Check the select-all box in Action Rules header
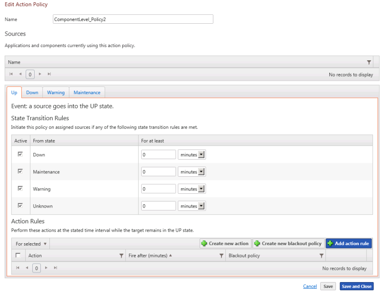The width and height of the screenshot is (383, 294). [x=18, y=255]
